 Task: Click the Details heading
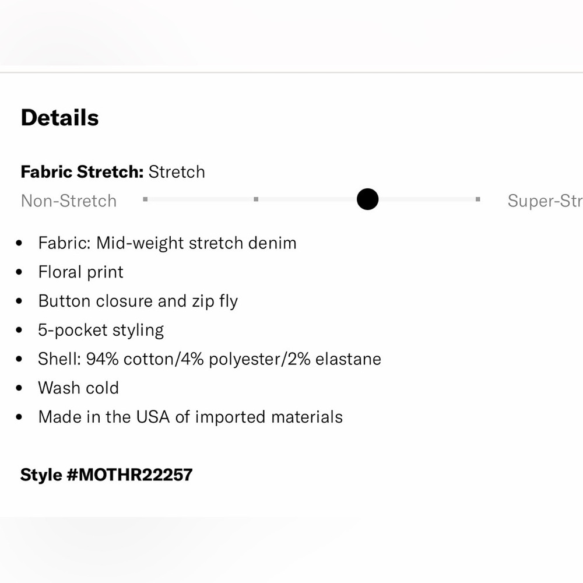coord(60,118)
